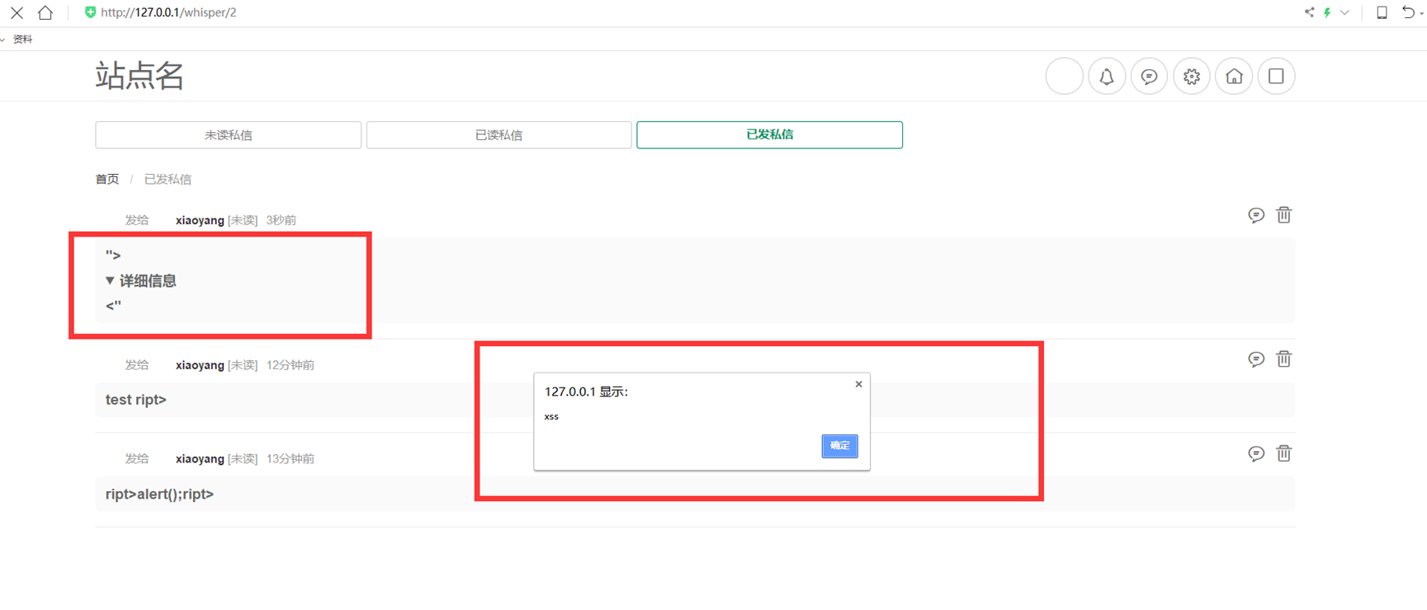The width and height of the screenshot is (1427, 610).
Task: Click the square icon in header
Action: point(1276,76)
